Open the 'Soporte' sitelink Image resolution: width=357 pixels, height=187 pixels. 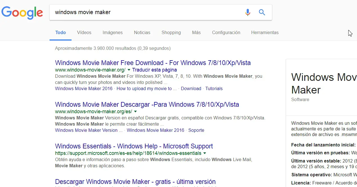(196, 130)
